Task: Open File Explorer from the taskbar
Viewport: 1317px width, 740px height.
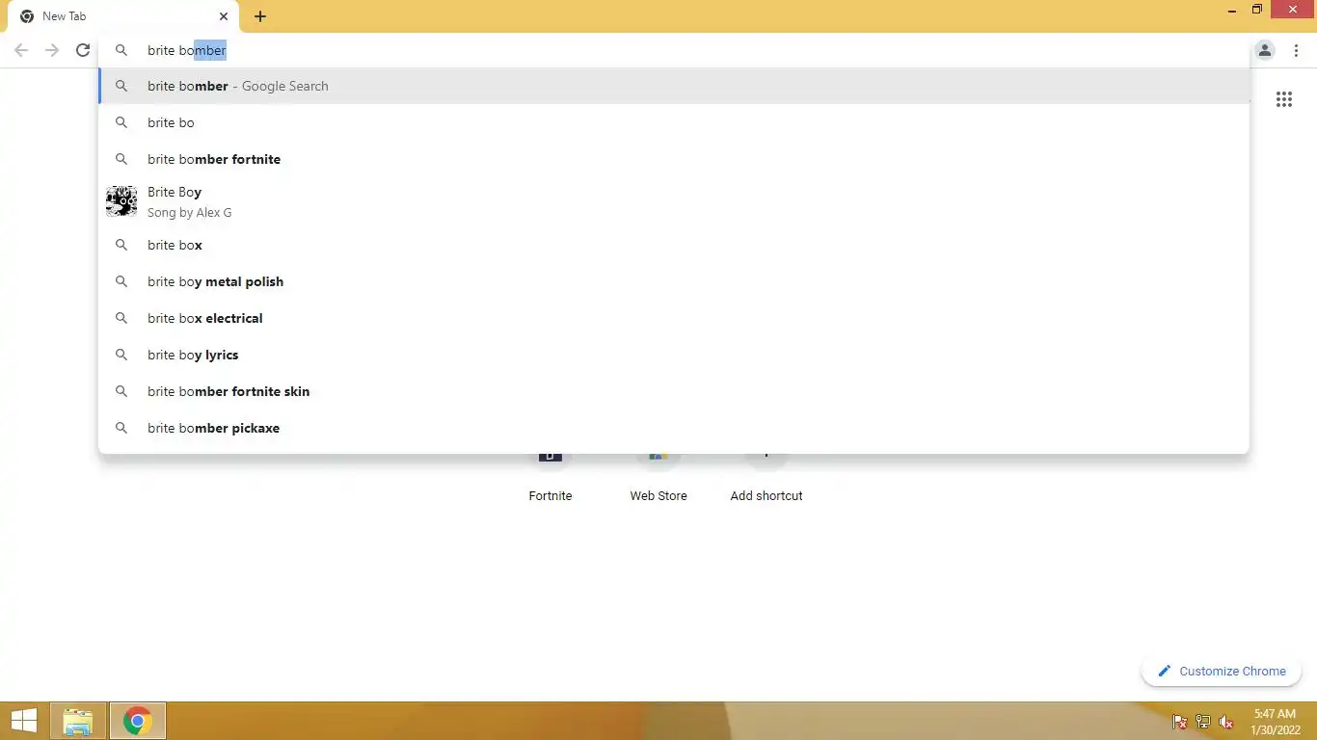Action: pos(78,721)
